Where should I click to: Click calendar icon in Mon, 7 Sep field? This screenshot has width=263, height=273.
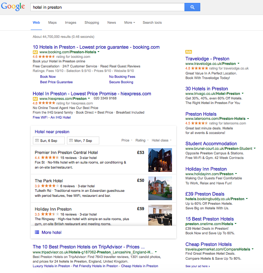pos(71,141)
